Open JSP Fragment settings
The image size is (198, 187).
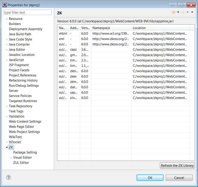pyautogui.click(x=19, y=65)
